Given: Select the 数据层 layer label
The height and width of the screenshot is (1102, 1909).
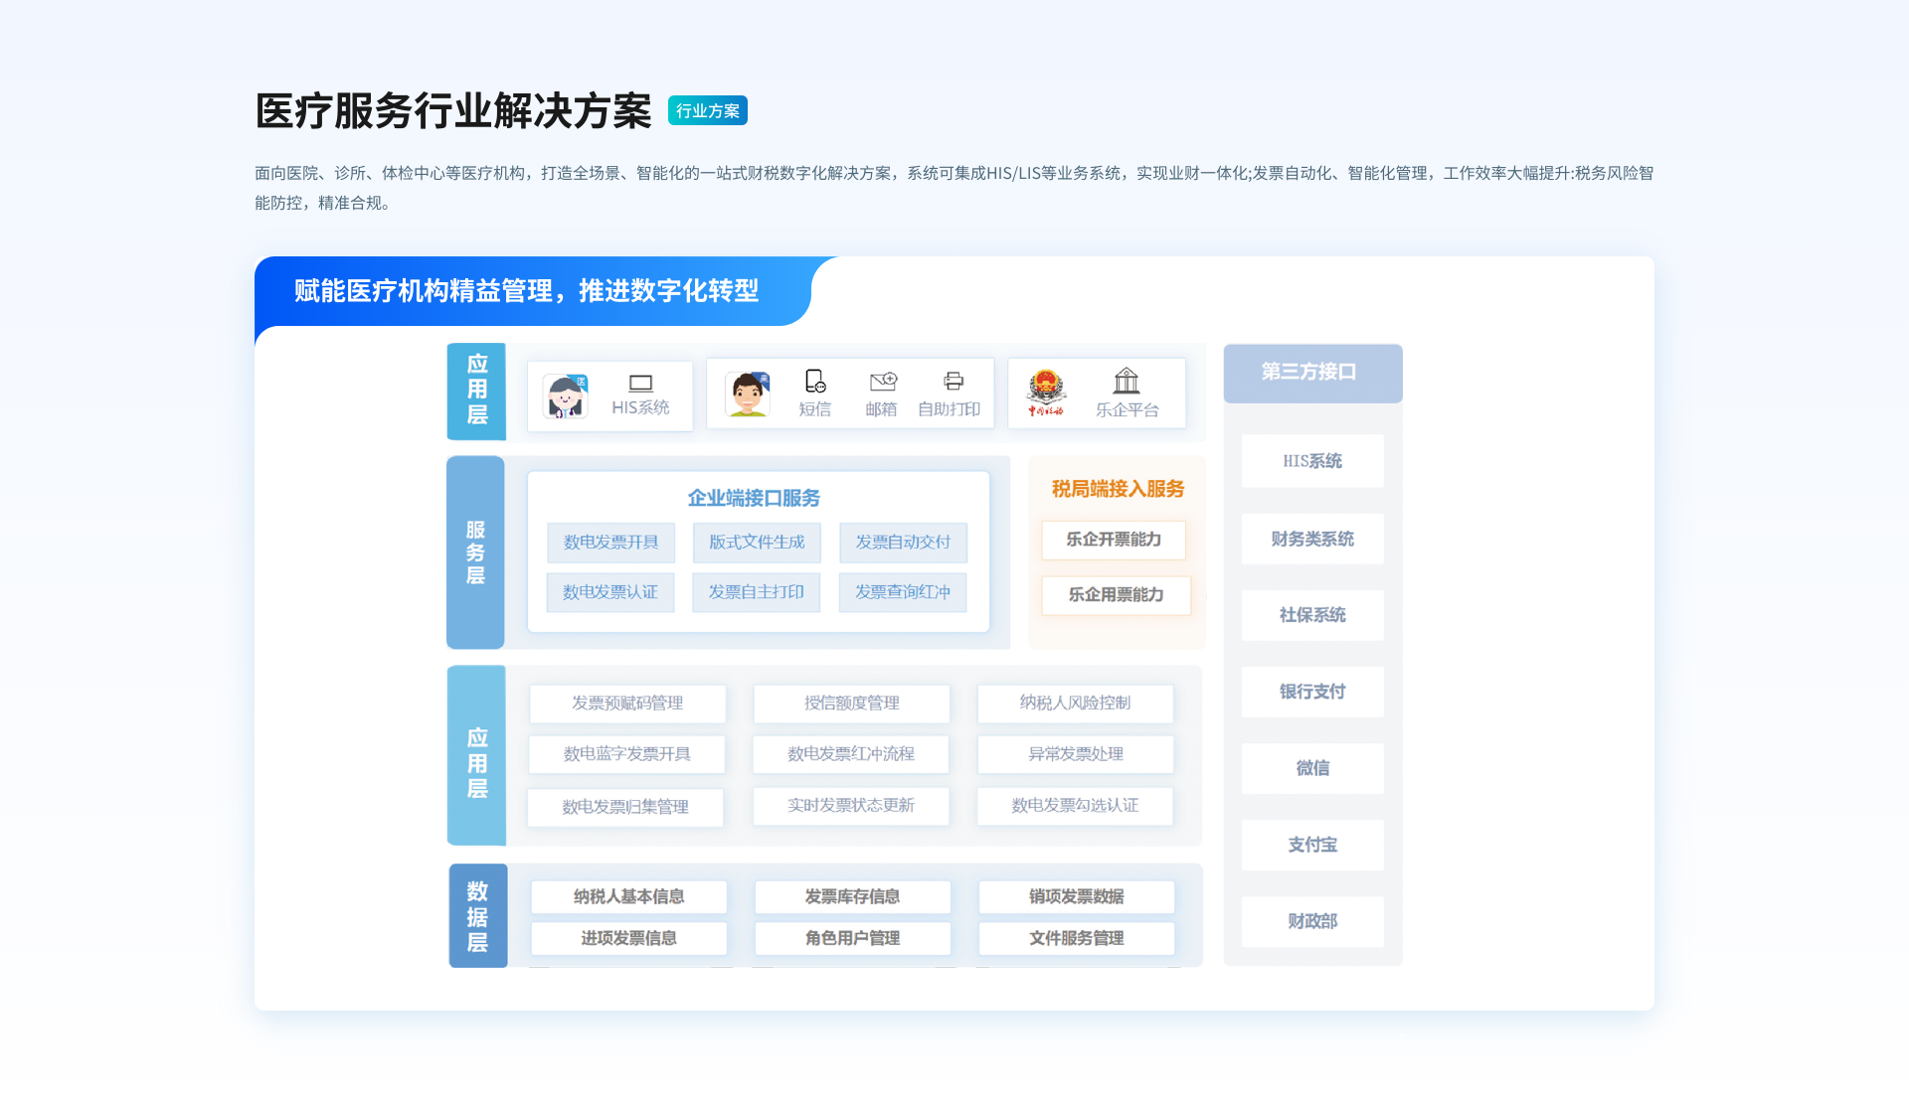Looking at the screenshot, I should click(x=478, y=915).
